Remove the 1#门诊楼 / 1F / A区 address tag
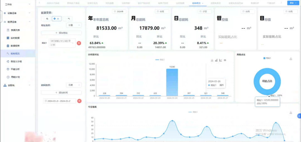 pyautogui.click(x=69, y=41)
